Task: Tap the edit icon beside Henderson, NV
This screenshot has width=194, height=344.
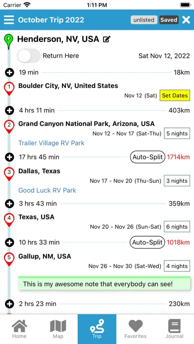Action: pos(107,39)
